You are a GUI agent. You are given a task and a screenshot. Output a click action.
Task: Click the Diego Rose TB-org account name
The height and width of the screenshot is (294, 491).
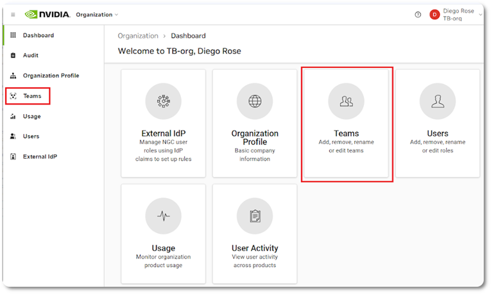pyautogui.click(x=458, y=15)
